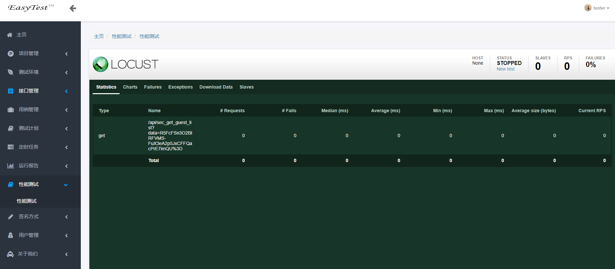Click the 测试计划 book icon

11,128
